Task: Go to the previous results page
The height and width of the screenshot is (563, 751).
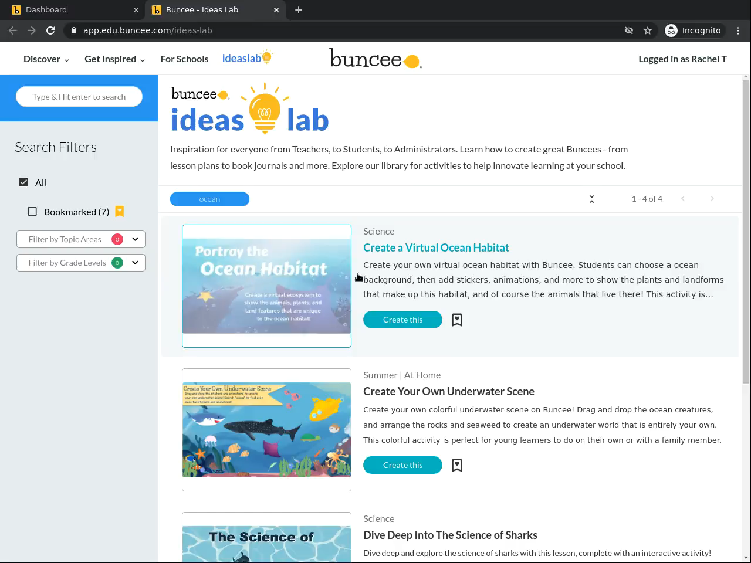Action: [683, 199]
